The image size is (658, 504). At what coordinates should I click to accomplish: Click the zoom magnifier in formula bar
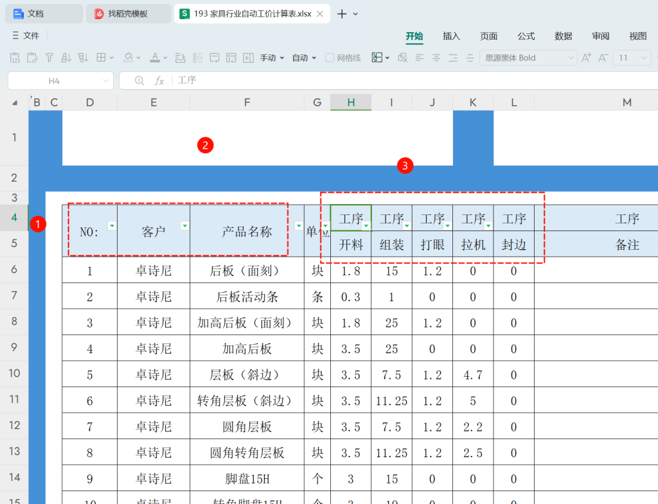point(139,80)
